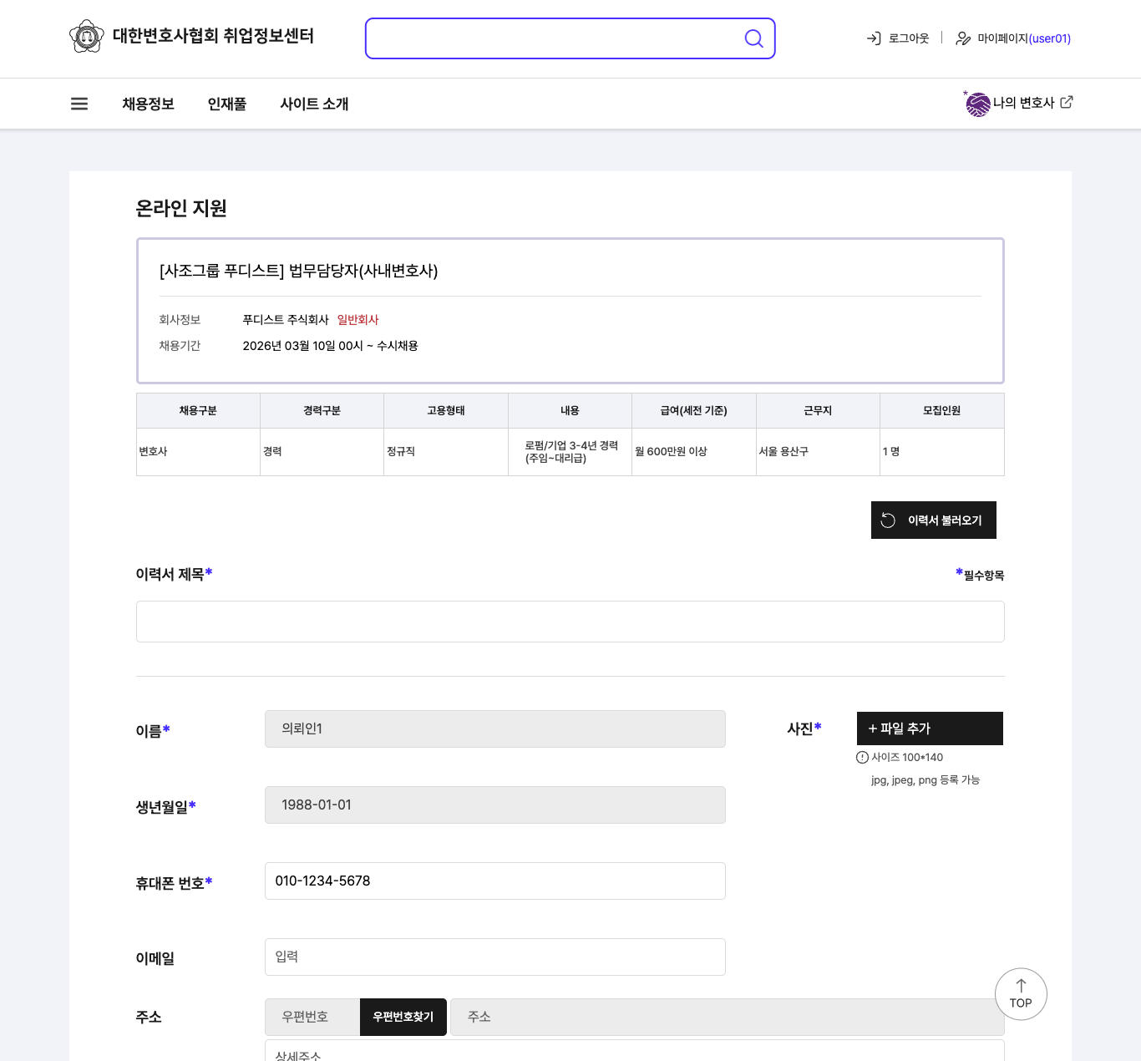Click the 나의 변호사 logo icon
The width and height of the screenshot is (1141, 1061).
[x=977, y=104]
